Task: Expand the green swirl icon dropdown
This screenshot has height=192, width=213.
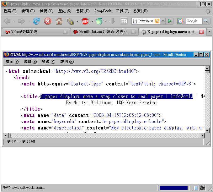Action: pos(105,21)
